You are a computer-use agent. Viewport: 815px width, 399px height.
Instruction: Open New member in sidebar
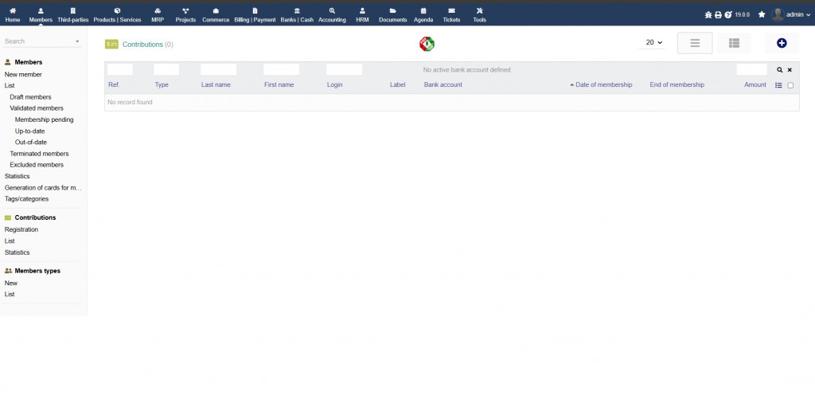coord(23,74)
